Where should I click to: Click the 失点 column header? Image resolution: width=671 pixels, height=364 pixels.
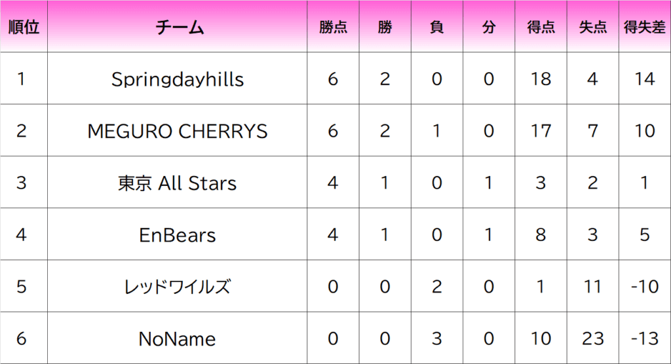pyautogui.click(x=592, y=27)
